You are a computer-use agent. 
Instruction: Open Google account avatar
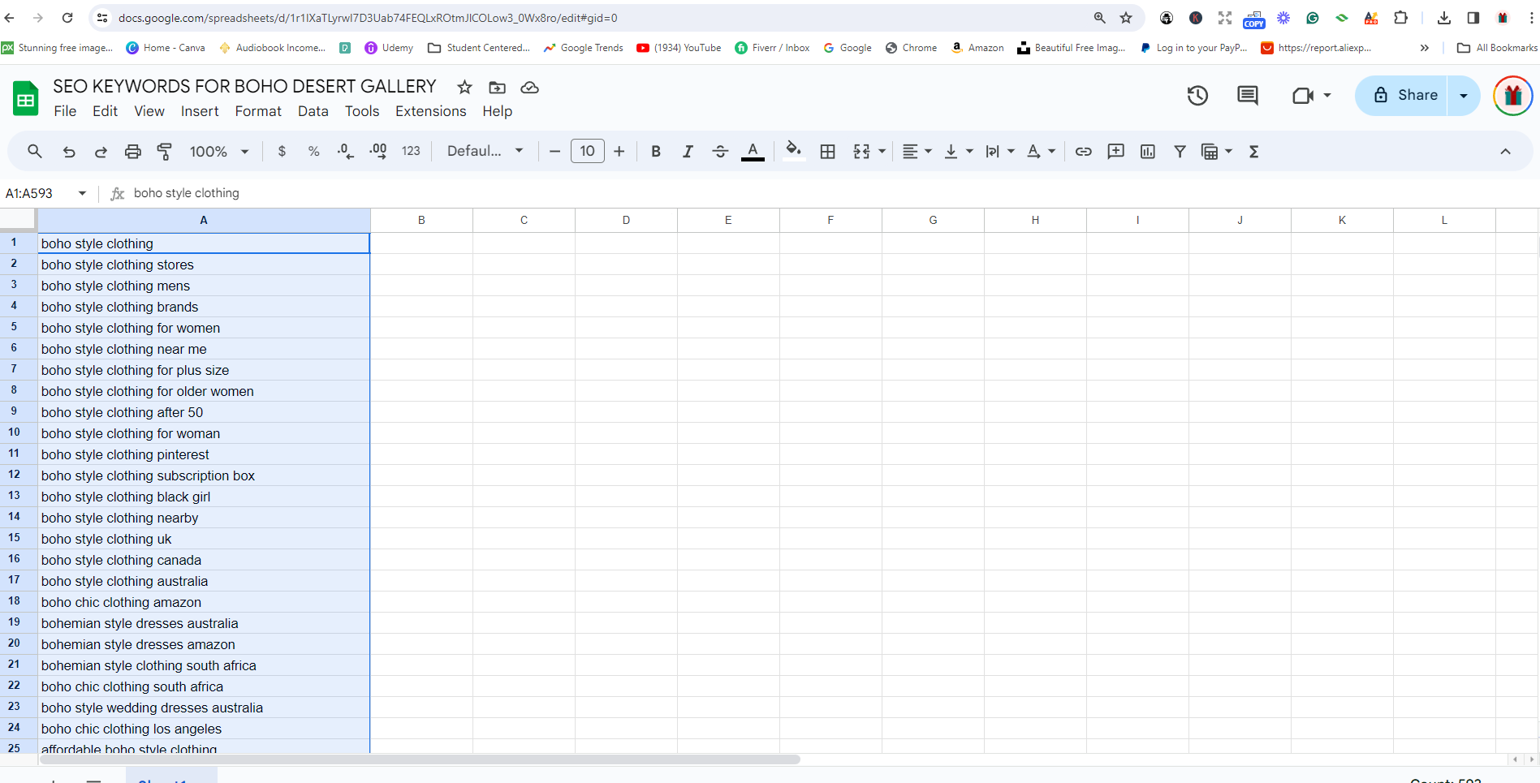coord(1512,96)
